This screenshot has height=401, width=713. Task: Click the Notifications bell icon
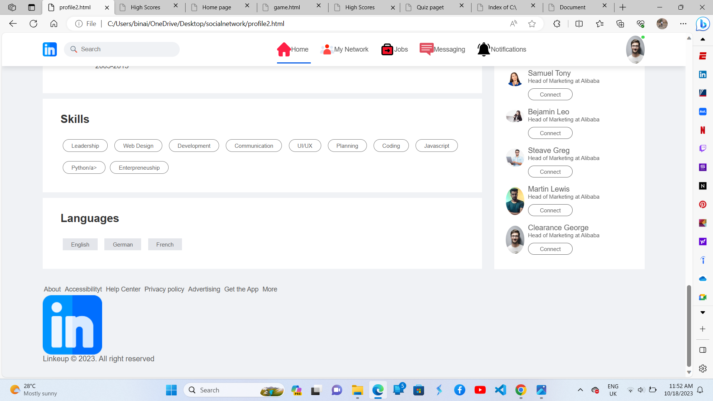pos(484,49)
